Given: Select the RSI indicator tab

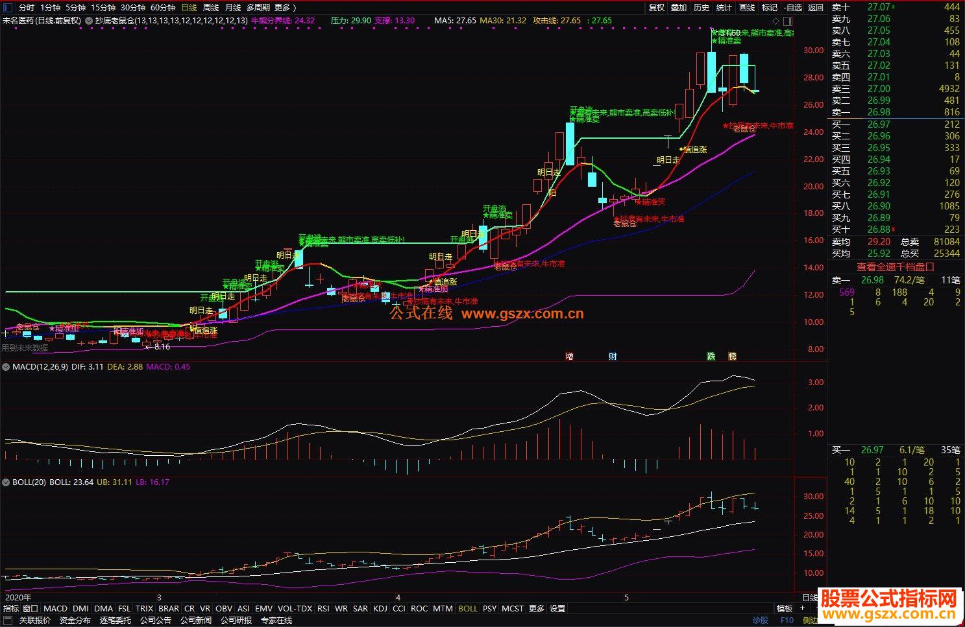Looking at the screenshot, I should pyautogui.click(x=323, y=609).
